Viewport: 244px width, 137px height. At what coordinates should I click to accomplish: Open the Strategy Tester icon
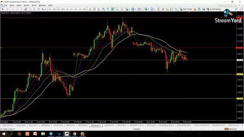(176, 9)
